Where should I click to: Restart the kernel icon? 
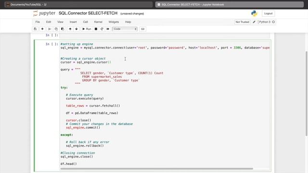102,29
